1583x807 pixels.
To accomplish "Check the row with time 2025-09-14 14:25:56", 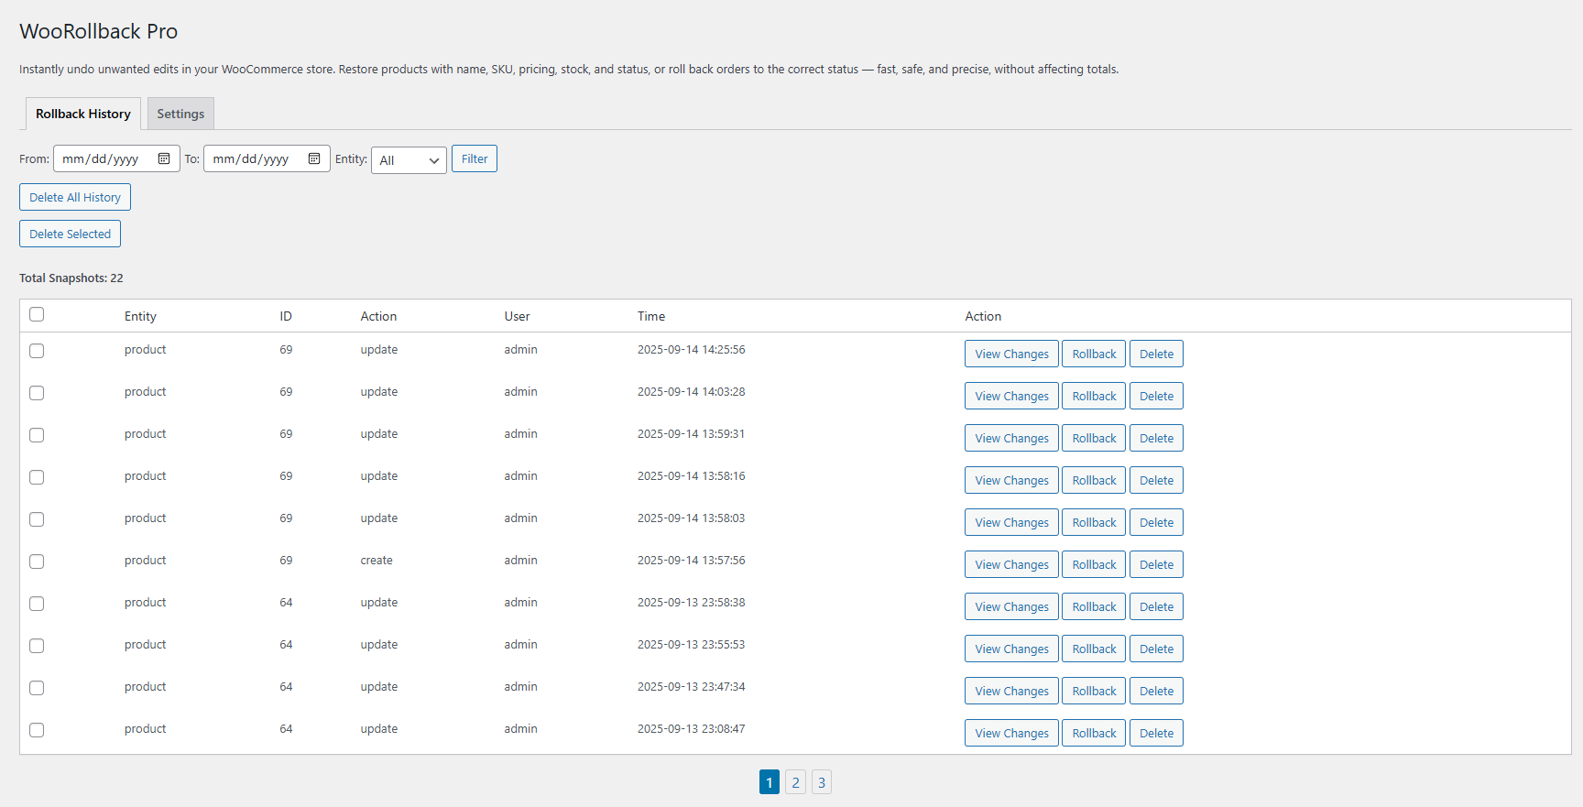I will [37, 351].
